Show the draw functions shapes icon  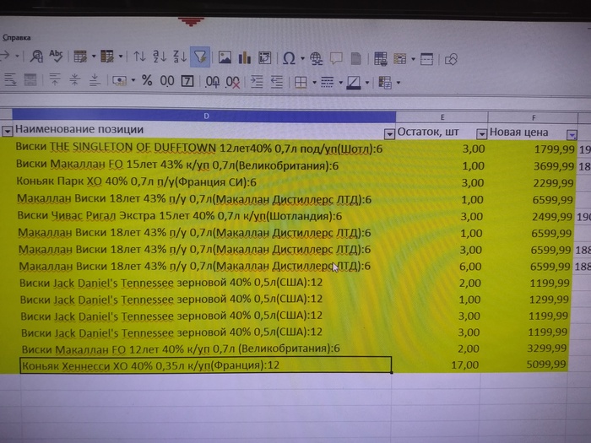(451, 60)
